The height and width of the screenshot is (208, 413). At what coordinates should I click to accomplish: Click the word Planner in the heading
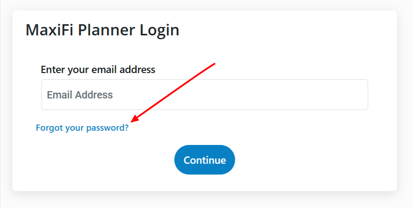(107, 30)
